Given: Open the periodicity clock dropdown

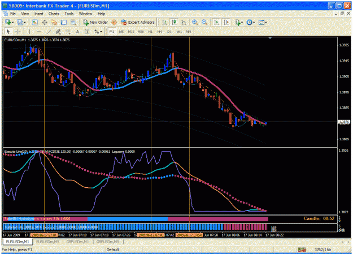Looking at the screenshot, I should tap(254, 22).
